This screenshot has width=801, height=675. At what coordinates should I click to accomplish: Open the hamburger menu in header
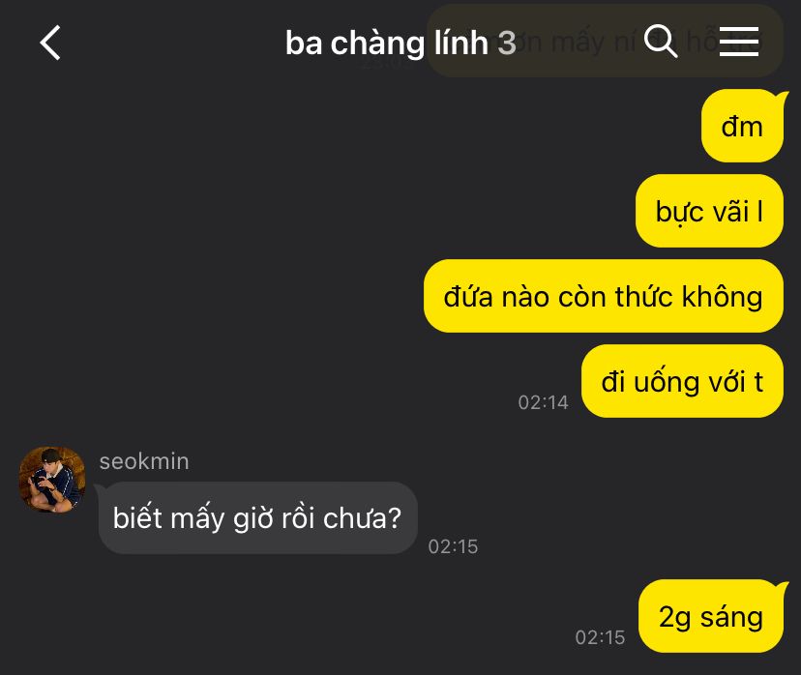tap(739, 42)
